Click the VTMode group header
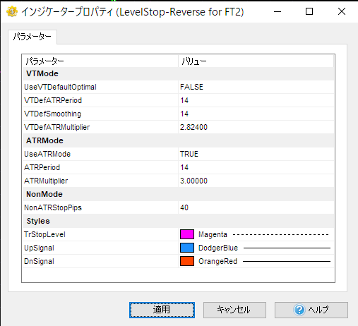This screenshot has height=326, width=358. tap(42, 73)
